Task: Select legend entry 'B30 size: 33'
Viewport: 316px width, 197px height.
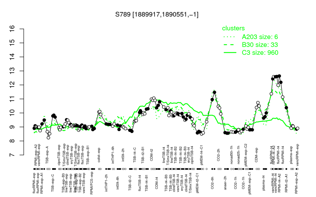Action: click(x=260, y=45)
